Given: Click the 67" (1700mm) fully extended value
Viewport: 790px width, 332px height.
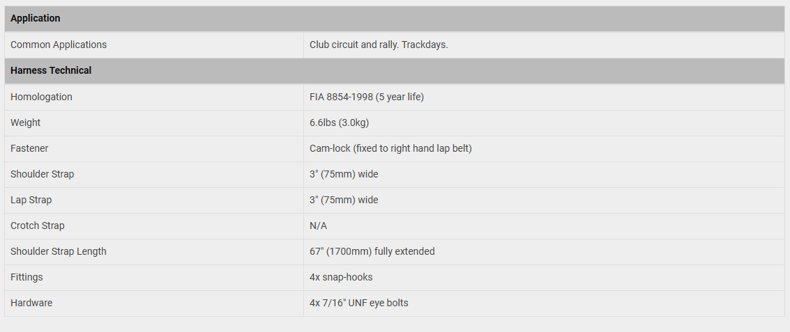Looking at the screenshot, I should (x=372, y=251).
